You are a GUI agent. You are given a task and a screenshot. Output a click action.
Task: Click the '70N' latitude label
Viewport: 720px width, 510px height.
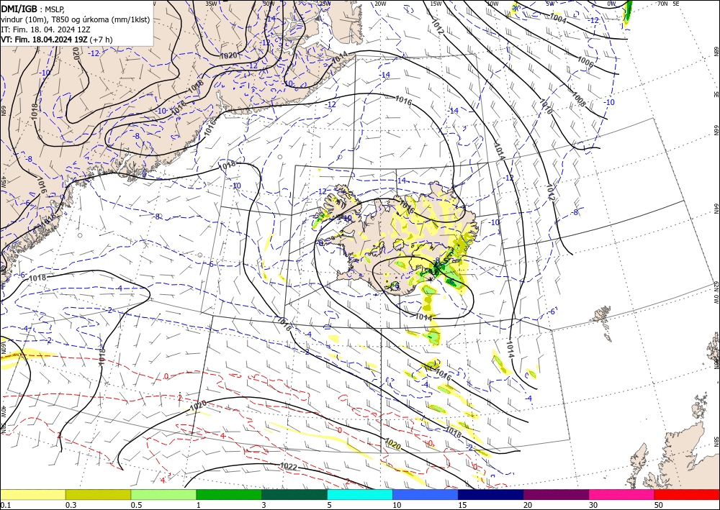[662, 3]
